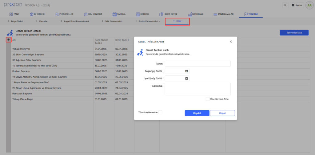
Task: Click into the Tanım text field
Action: point(197,64)
